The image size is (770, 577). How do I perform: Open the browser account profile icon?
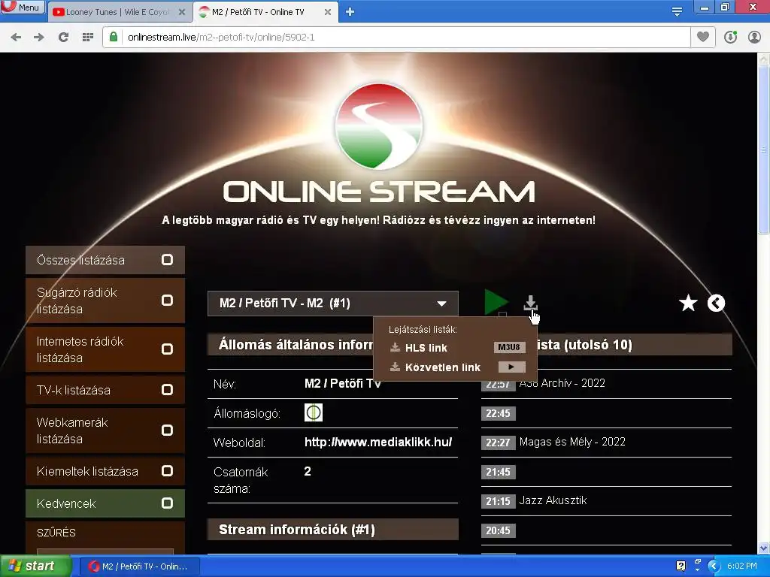click(x=754, y=38)
